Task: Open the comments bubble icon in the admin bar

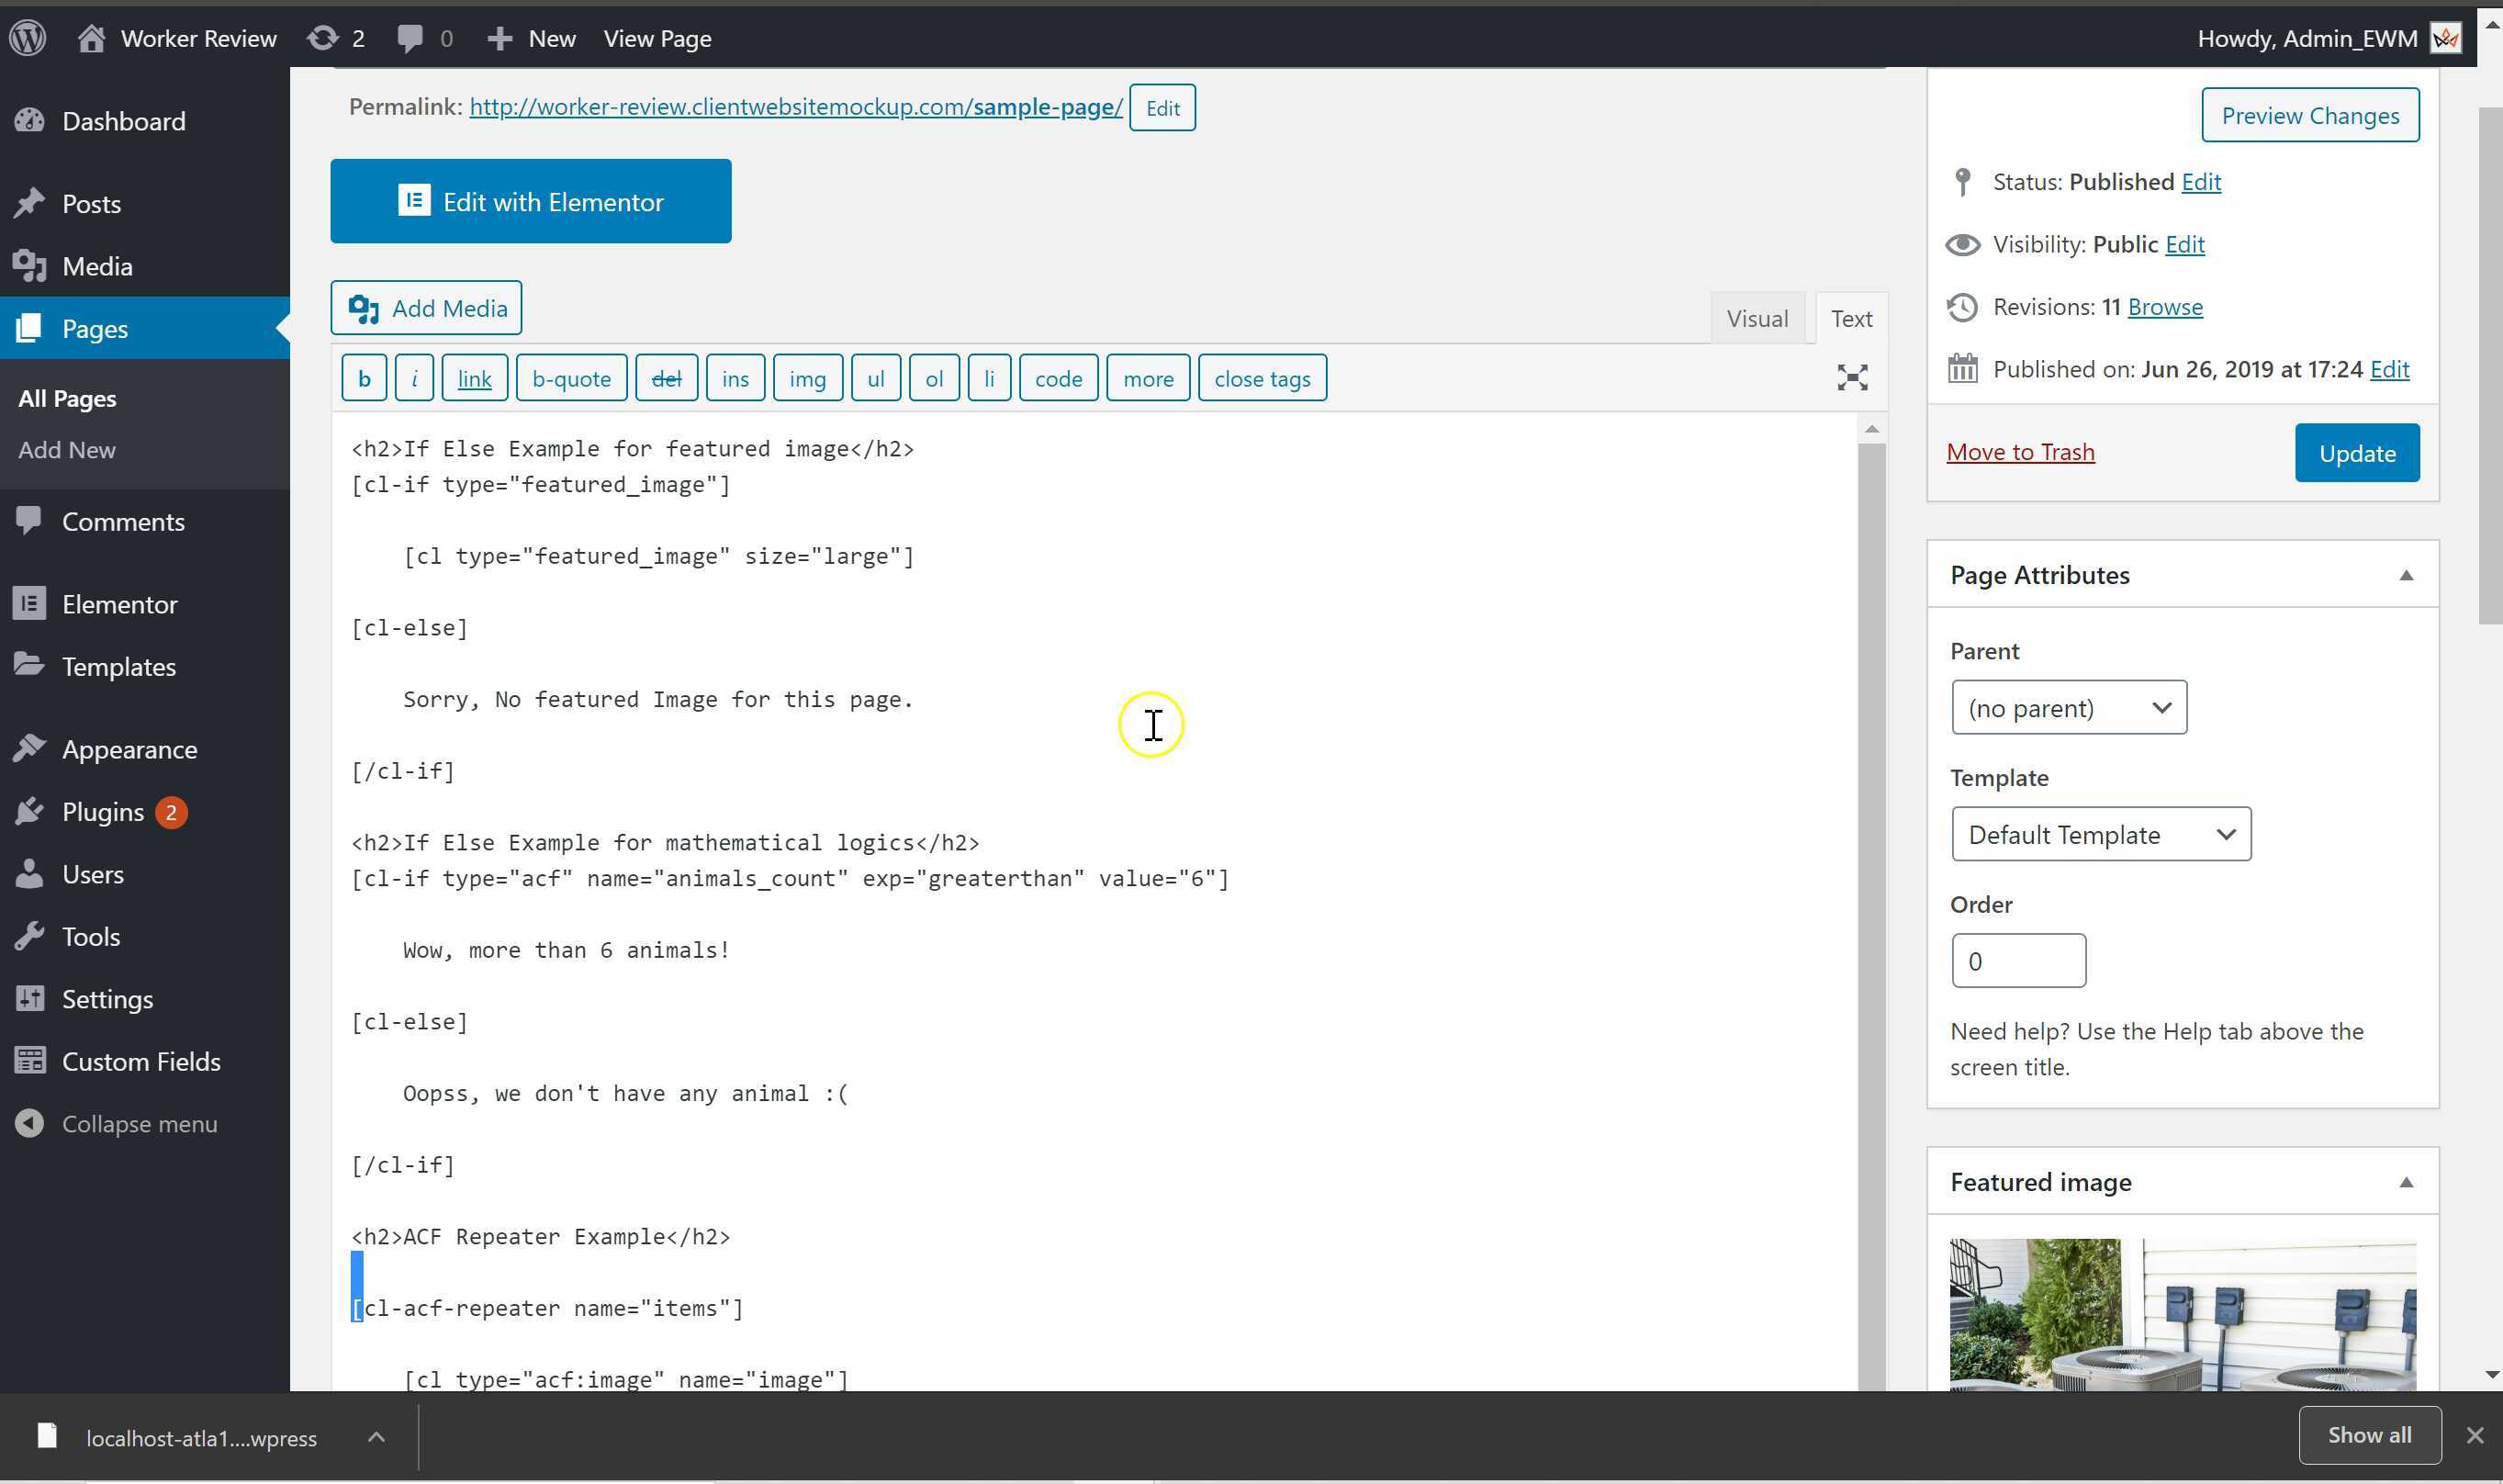Action: pos(409,38)
